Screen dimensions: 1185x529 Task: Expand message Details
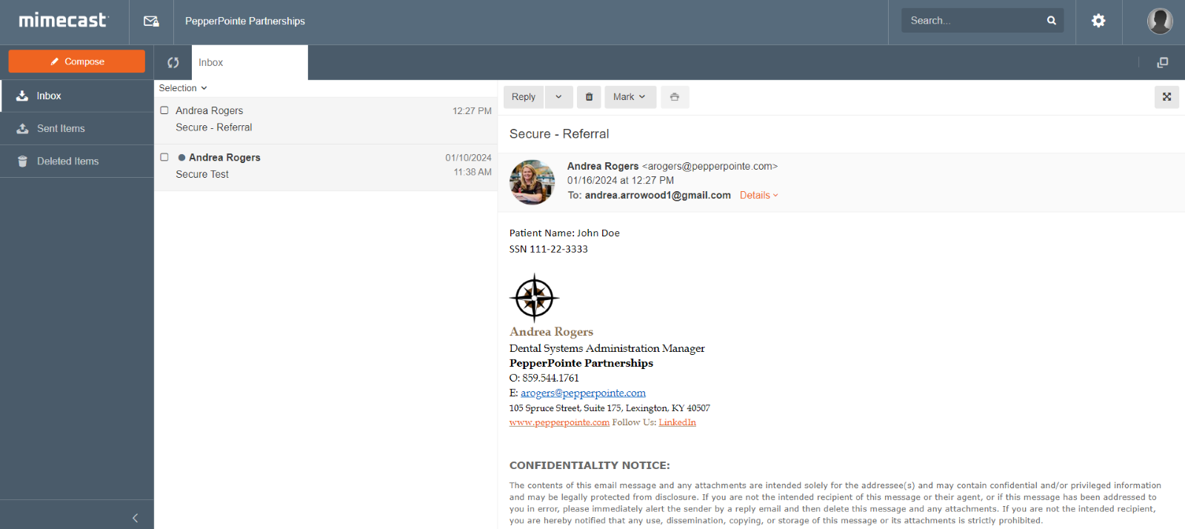tap(759, 196)
